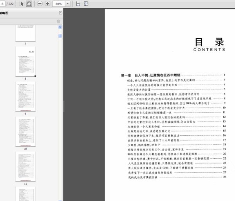Activate the hand pan tool

coord(29,4)
